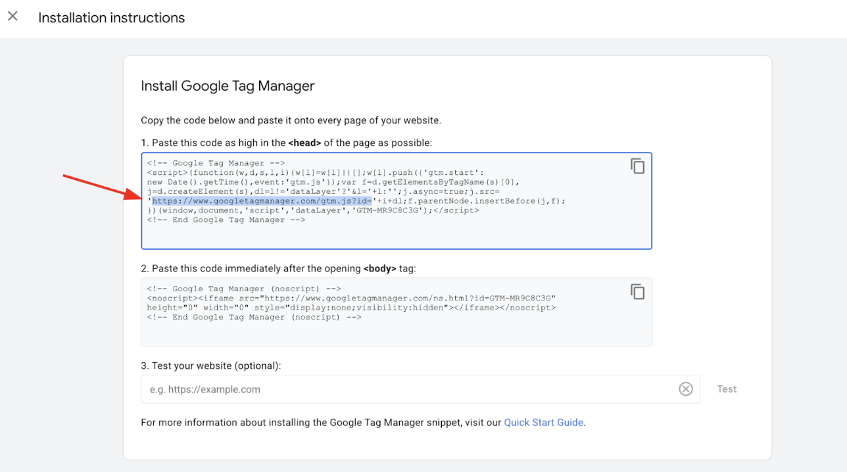This screenshot has height=472, width=847.
Task: Click the 'height="0" width="0"' style line
Action: pos(352,308)
